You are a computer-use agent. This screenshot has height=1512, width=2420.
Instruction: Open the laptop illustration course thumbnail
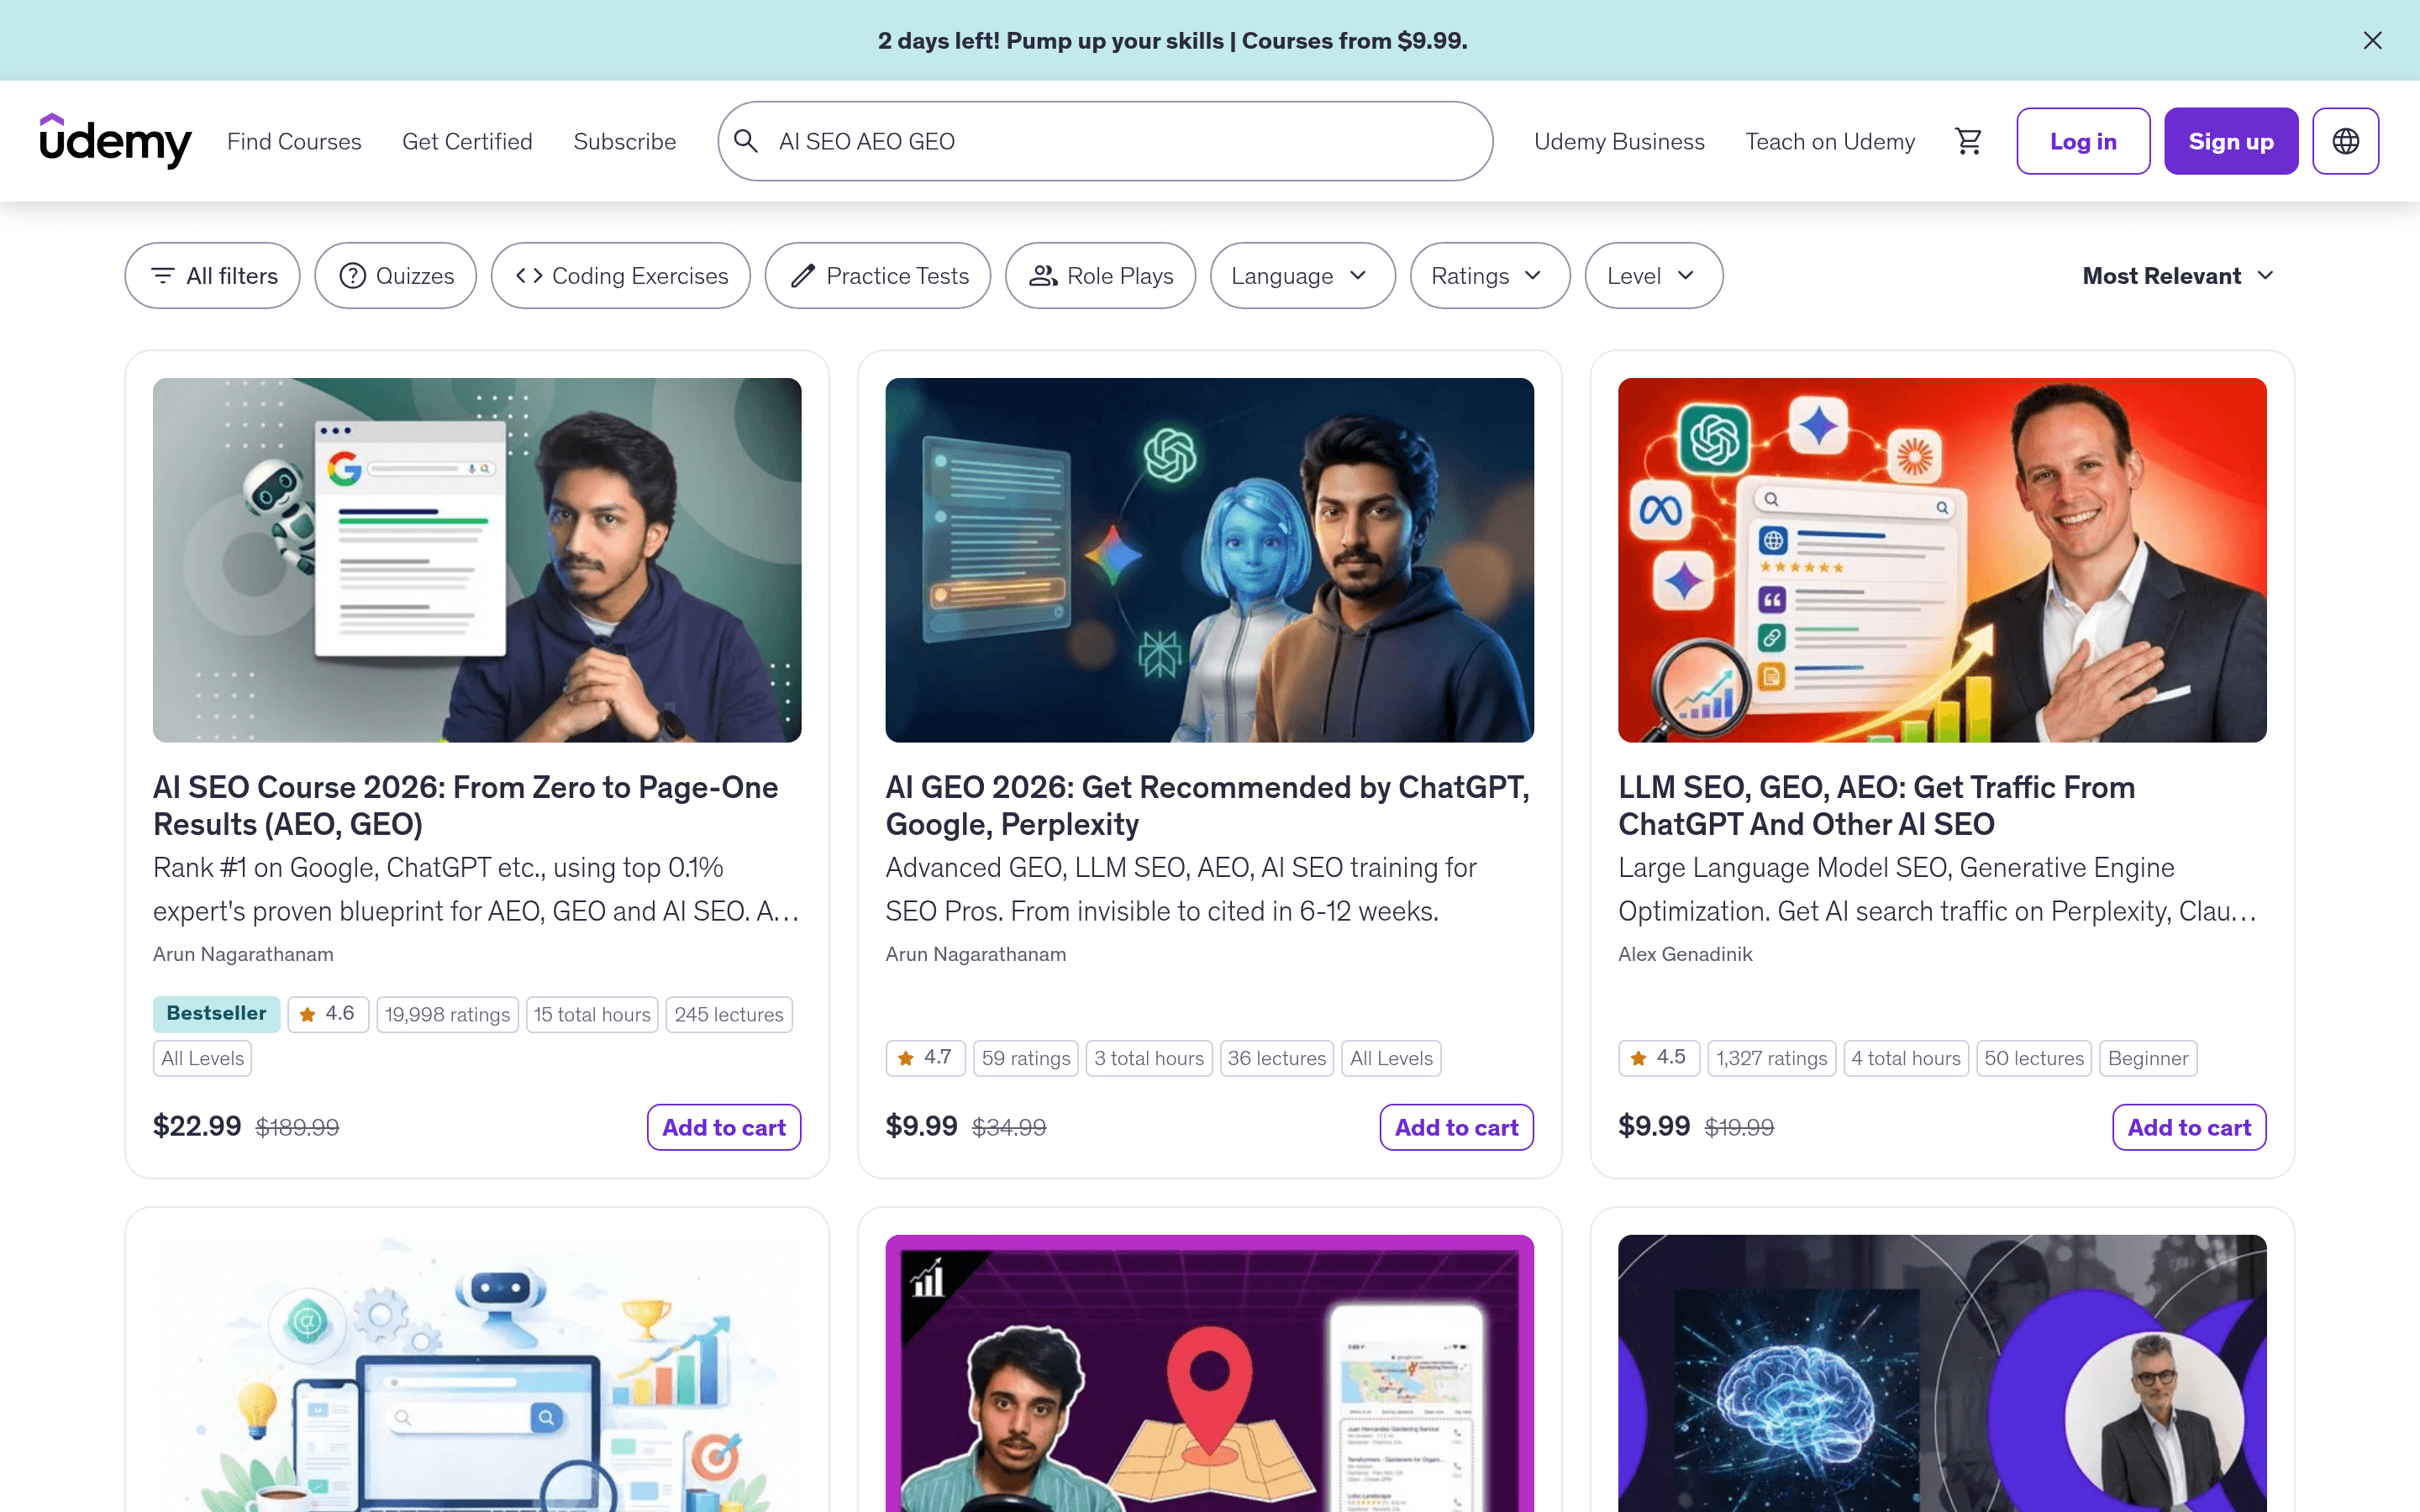[x=477, y=1373]
